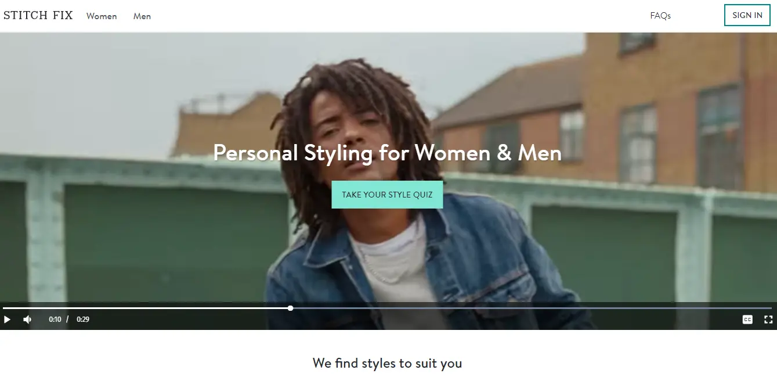This screenshot has width=777, height=377.
Task: Click the 0:10 current time readout
Action: (x=55, y=319)
